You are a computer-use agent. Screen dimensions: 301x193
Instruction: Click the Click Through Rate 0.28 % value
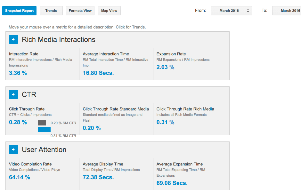coord(18,122)
